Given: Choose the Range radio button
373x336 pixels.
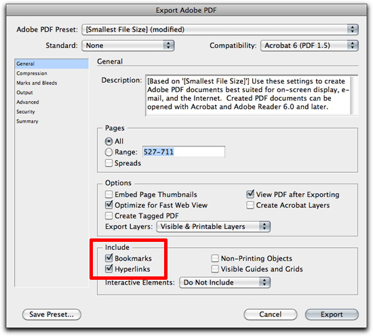Looking at the screenshot, I should click(x=109, y=152).
